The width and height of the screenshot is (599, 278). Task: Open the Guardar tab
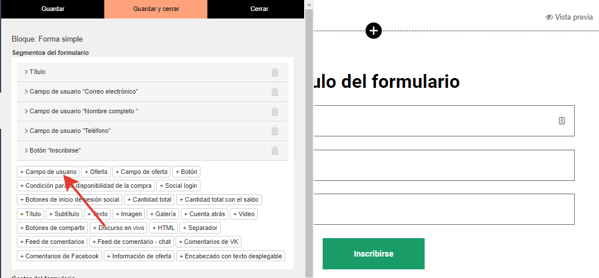pos(53,9)
